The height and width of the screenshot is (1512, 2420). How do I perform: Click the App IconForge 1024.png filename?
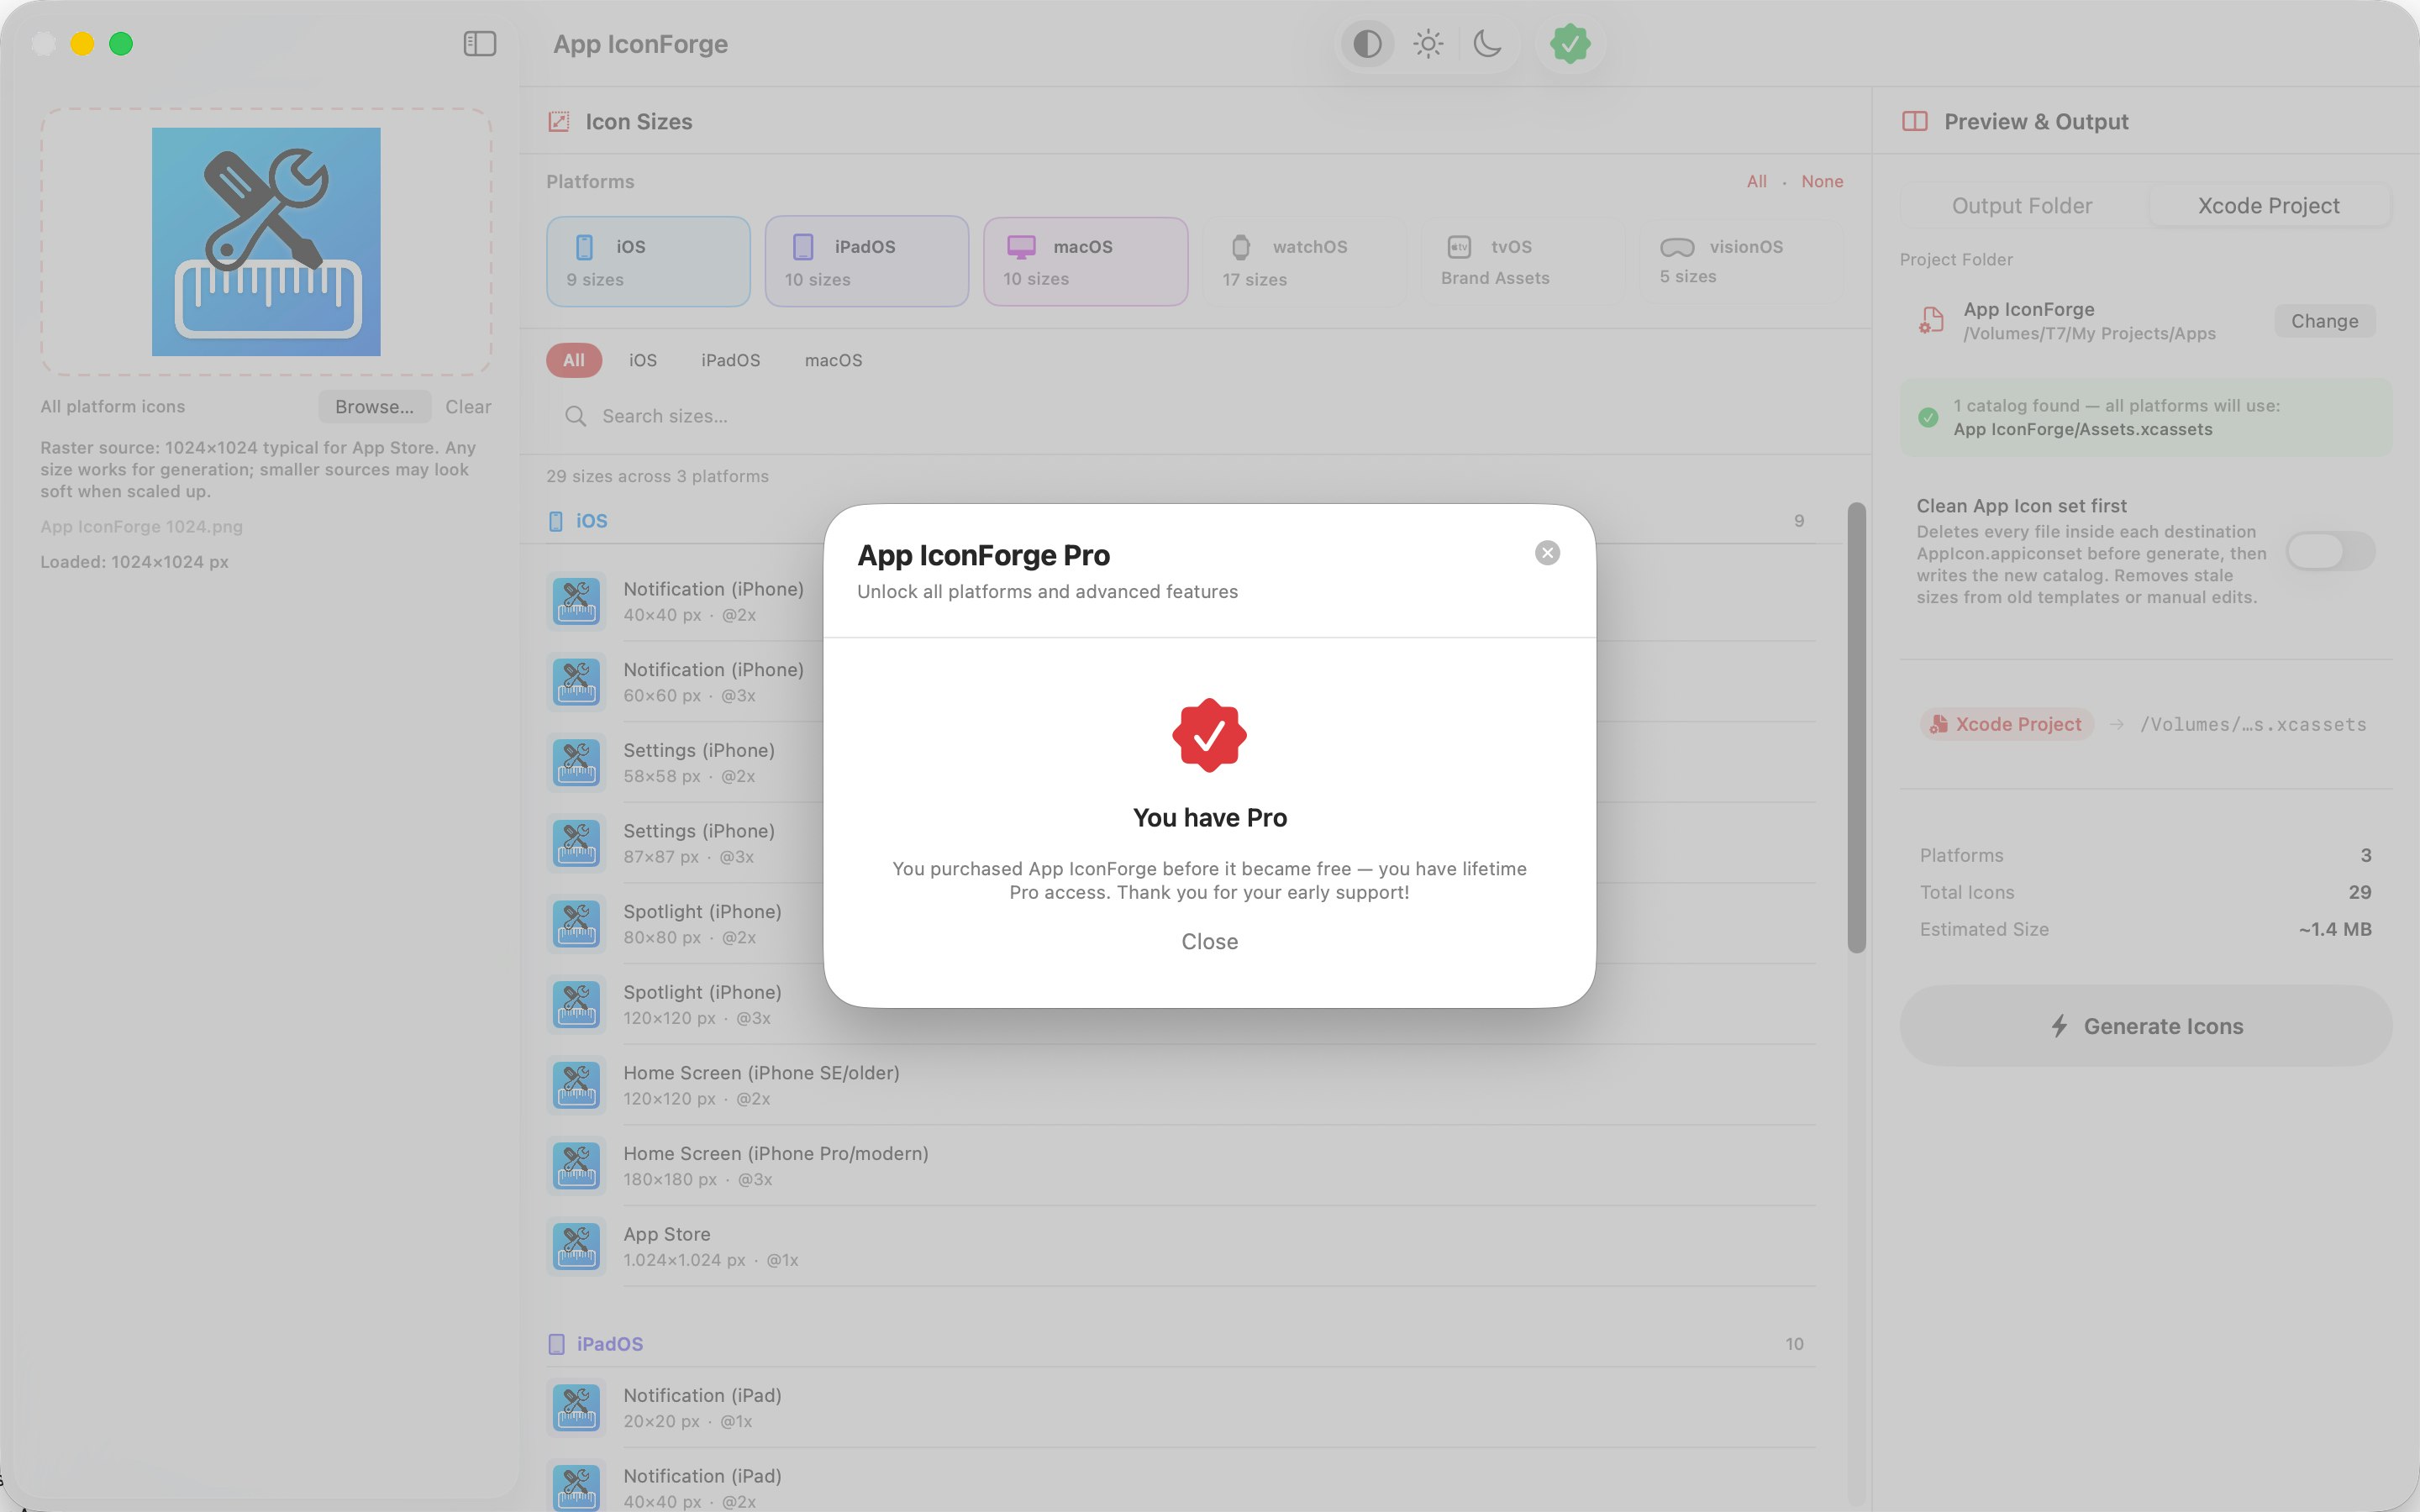[141, 527]
